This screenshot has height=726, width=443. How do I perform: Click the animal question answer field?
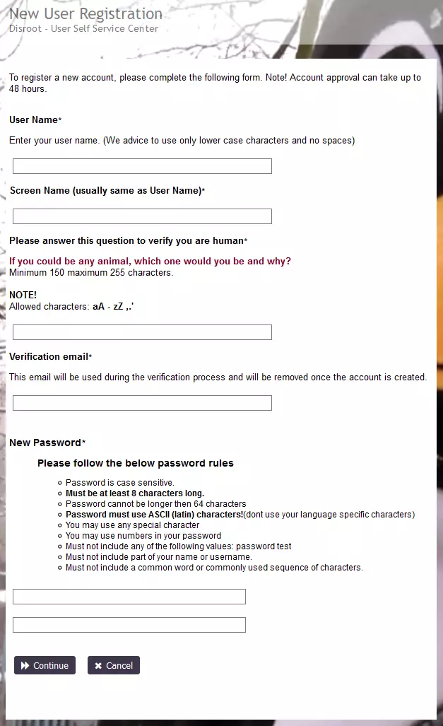141,332
